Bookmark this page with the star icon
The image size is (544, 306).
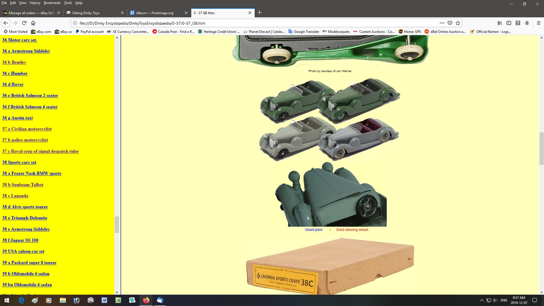pos(458,23)
